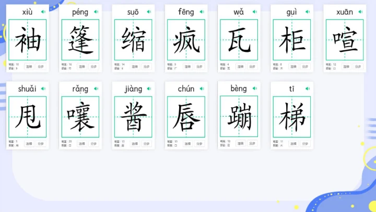Image resolution: width=376 pixels, height=212 pixels.
Task: Play audio for the wǎ card
Action: [254, 12]
